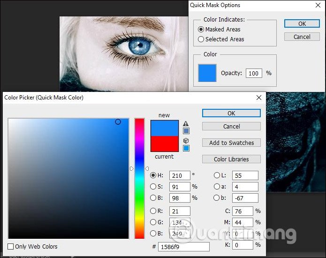Select the G green radio button
The image size is (326, 258).
click(x=153, y=222)
